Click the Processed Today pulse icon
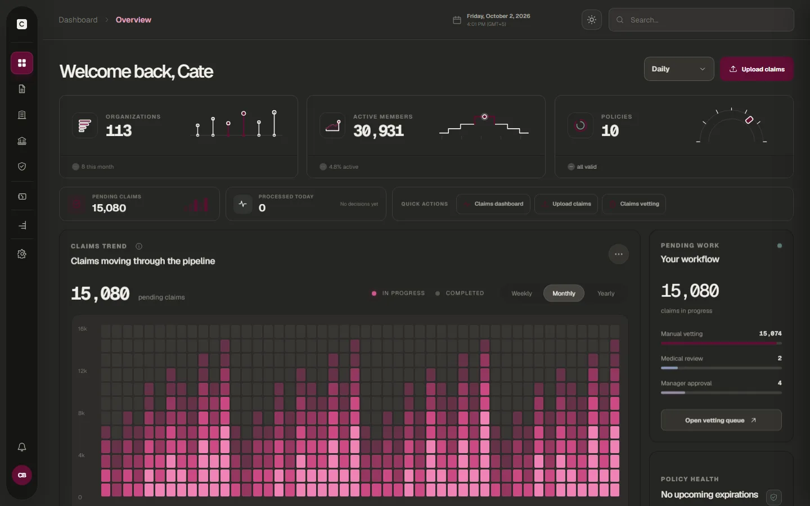810x506 pixels. coord(243,204)
